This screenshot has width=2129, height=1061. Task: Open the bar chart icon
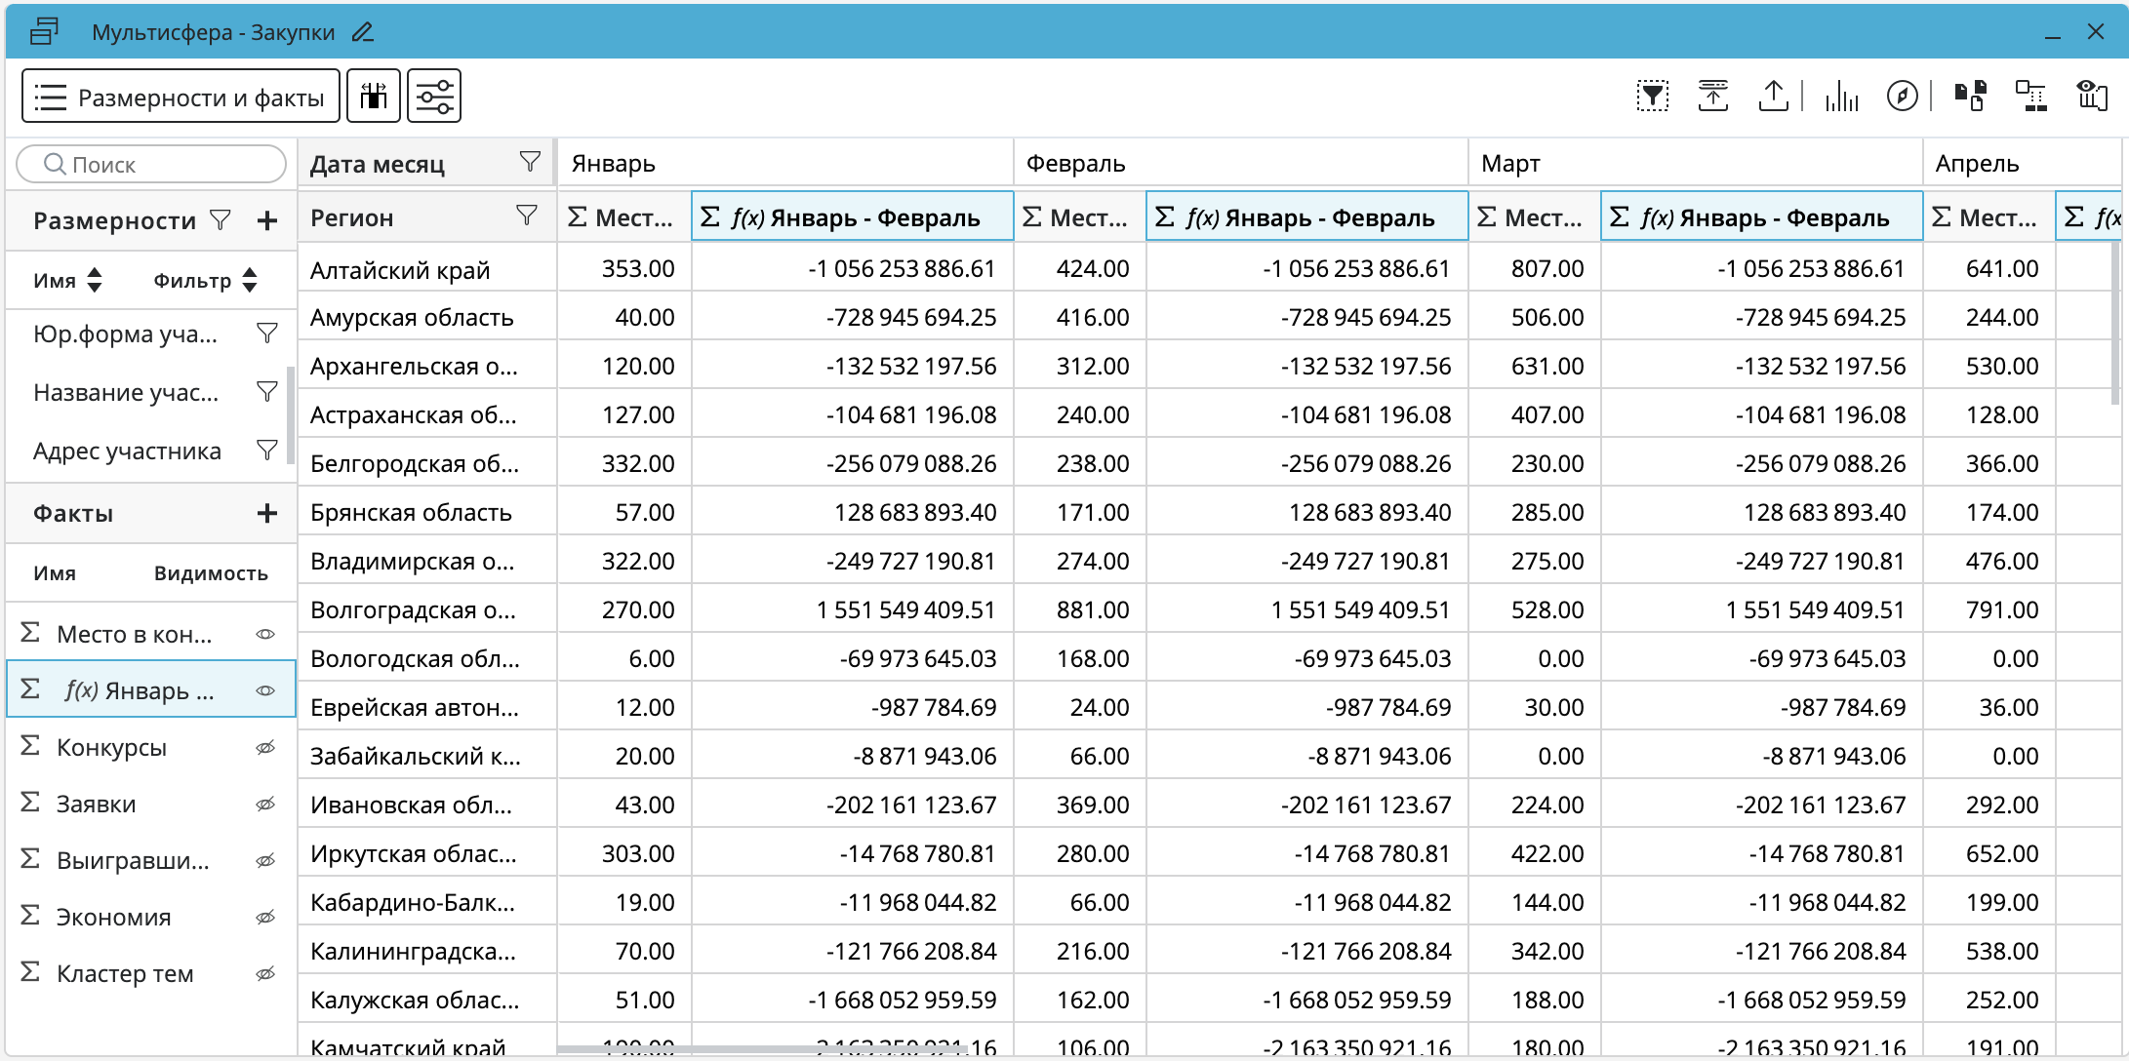click(x=1841, y=96)
